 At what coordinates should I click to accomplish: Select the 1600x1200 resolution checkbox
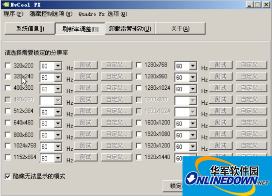139,123
